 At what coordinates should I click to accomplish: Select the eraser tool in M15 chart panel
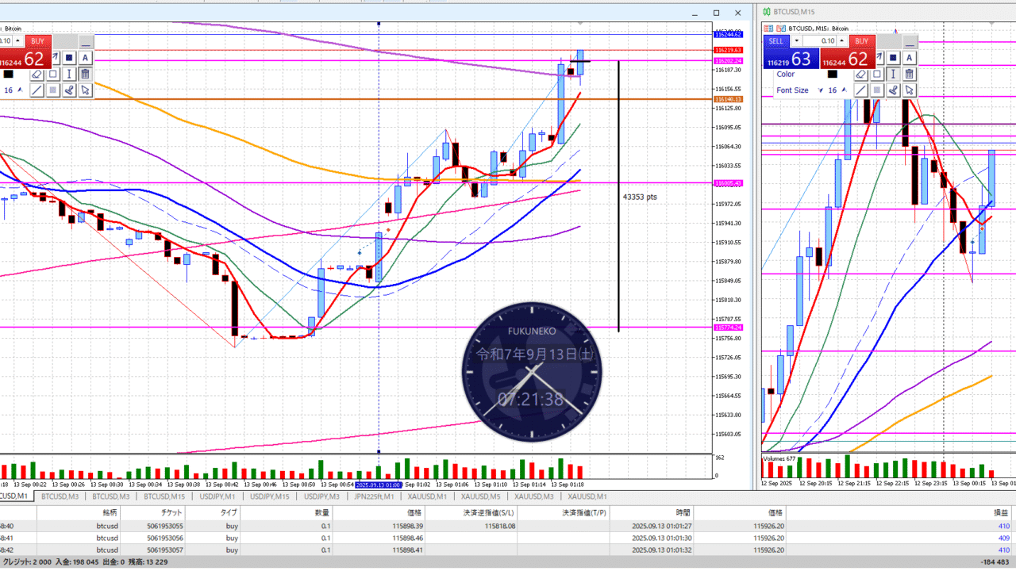tap(860, 74)
